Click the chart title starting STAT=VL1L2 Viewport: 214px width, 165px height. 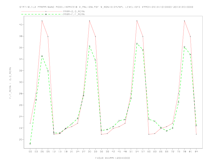[106, 7]
